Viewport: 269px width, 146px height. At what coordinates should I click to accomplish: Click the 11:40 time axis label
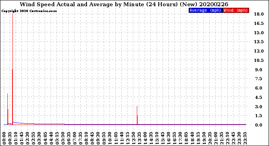(122, 138)
